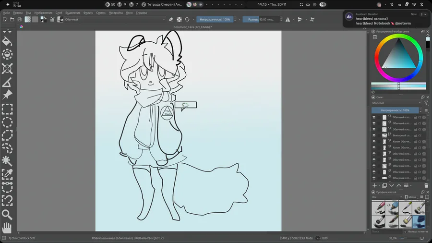Toggle Фильтр по метке checkbox
This screenshot has width=432, height=243.
click(x=405, y=231)
